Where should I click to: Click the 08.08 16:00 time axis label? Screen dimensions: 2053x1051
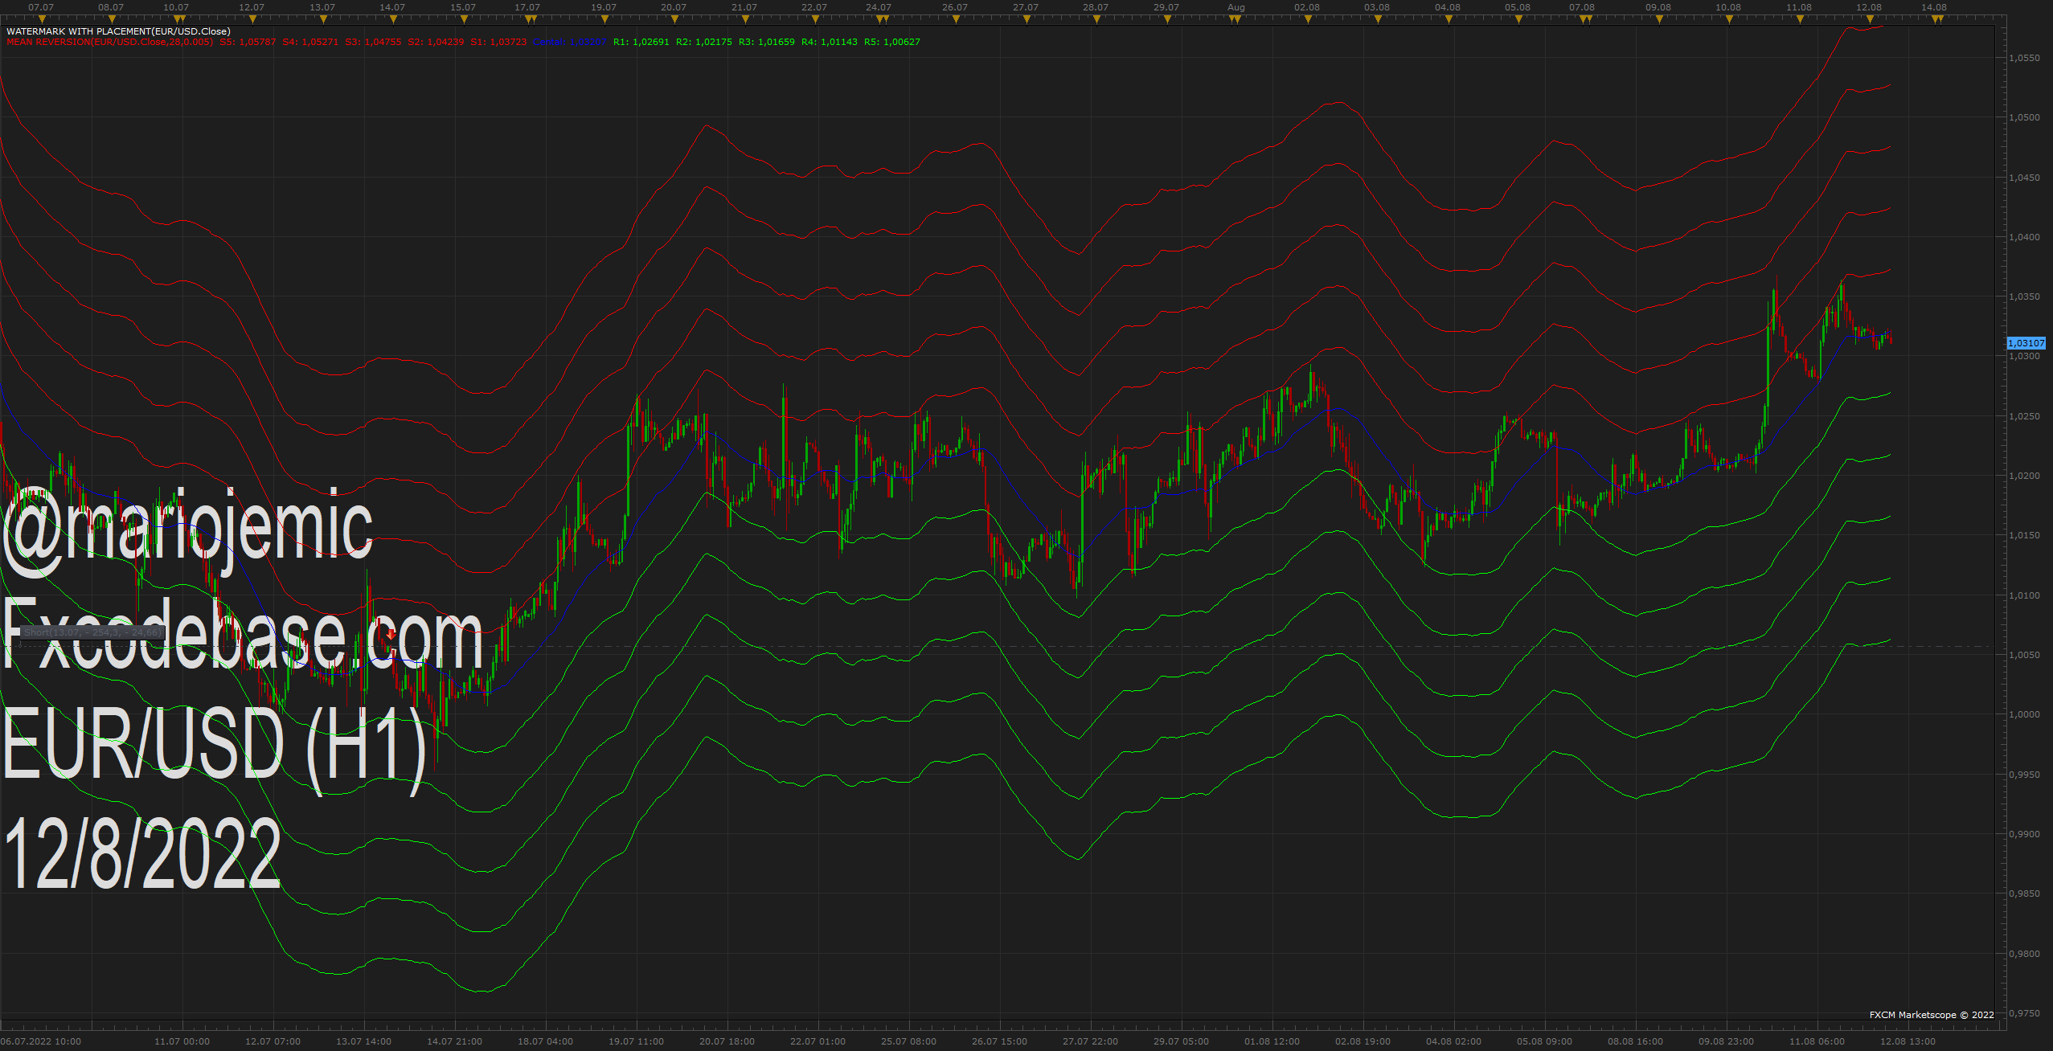click(x=1635, y=1041)
